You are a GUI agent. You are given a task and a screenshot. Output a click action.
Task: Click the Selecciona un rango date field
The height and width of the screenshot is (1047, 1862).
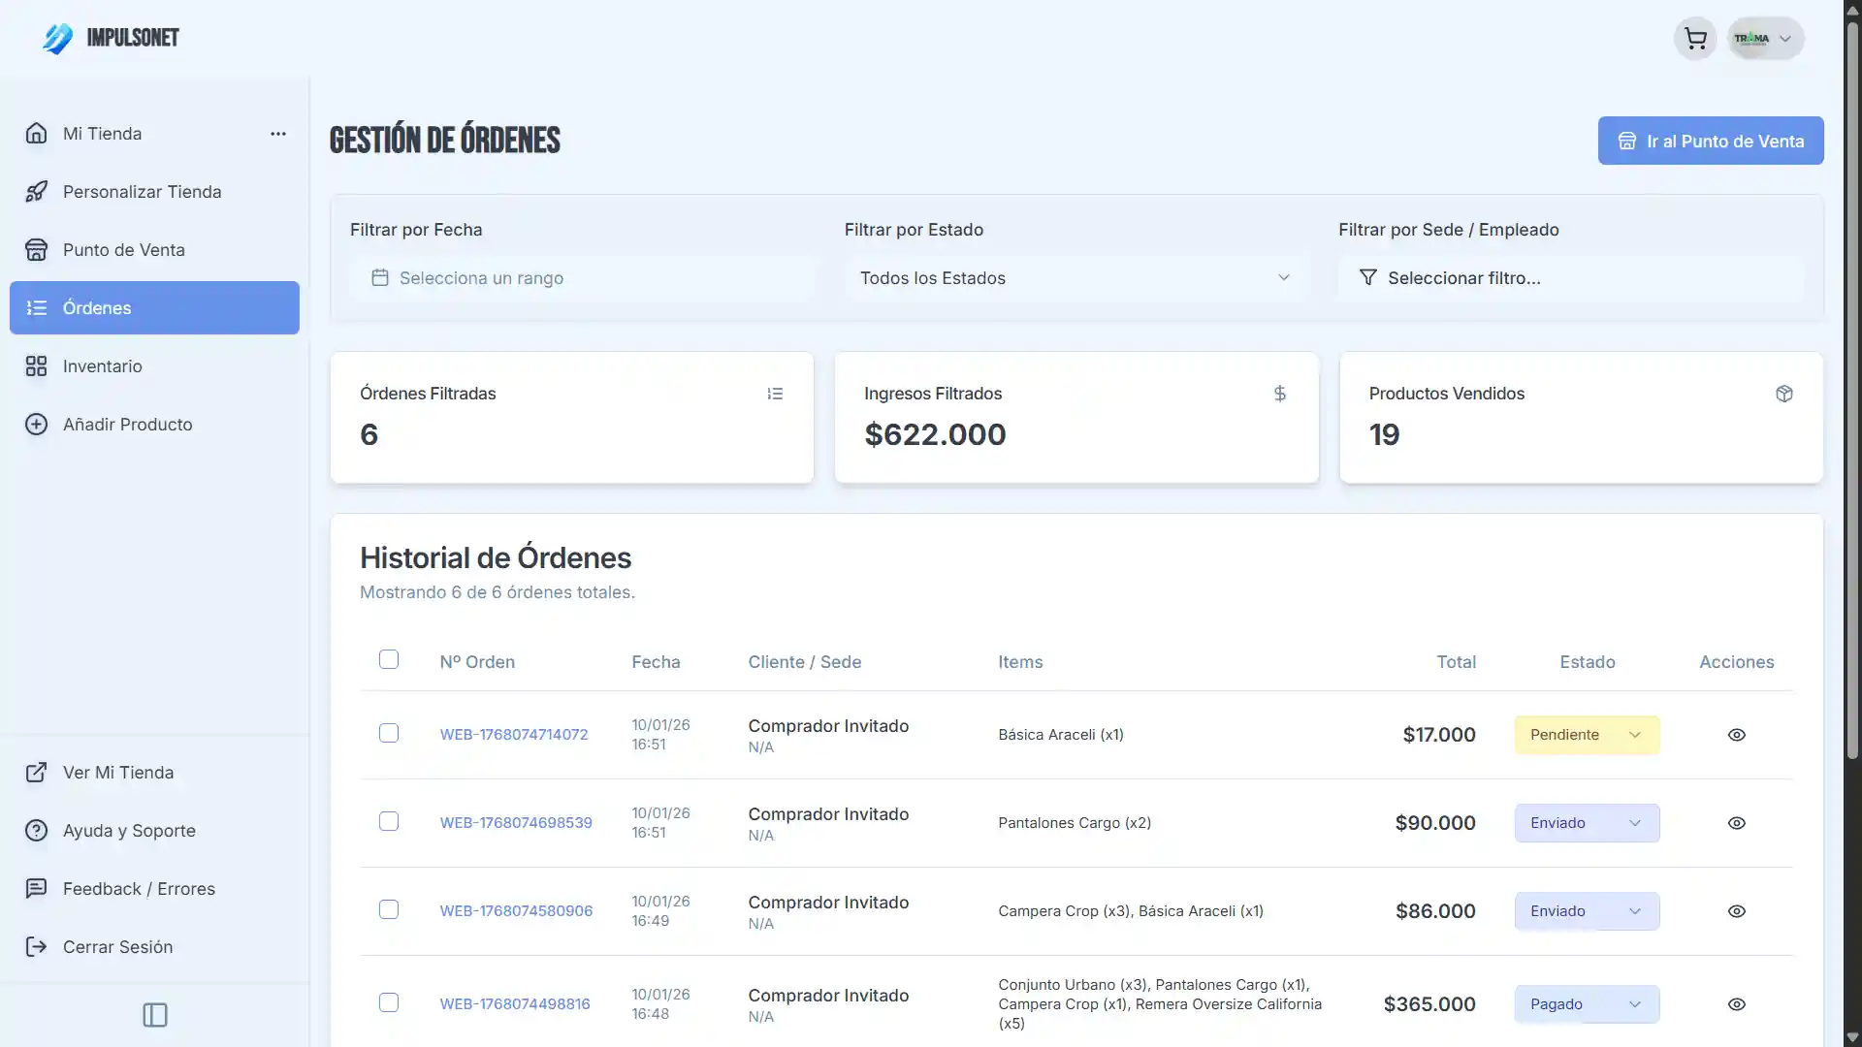582,278
